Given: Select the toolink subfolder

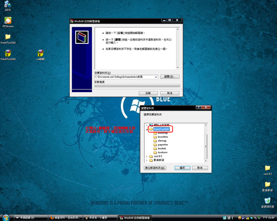Looking at the screenshot, I should point(160,148).
